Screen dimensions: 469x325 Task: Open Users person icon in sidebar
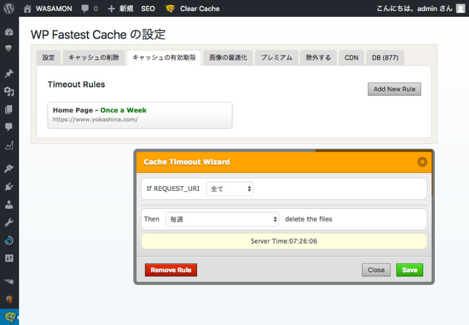[x=9, y=205]
